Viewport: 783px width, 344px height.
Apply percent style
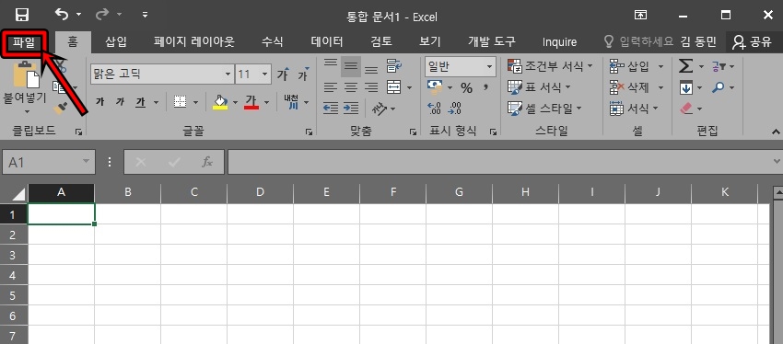point(466,88)
